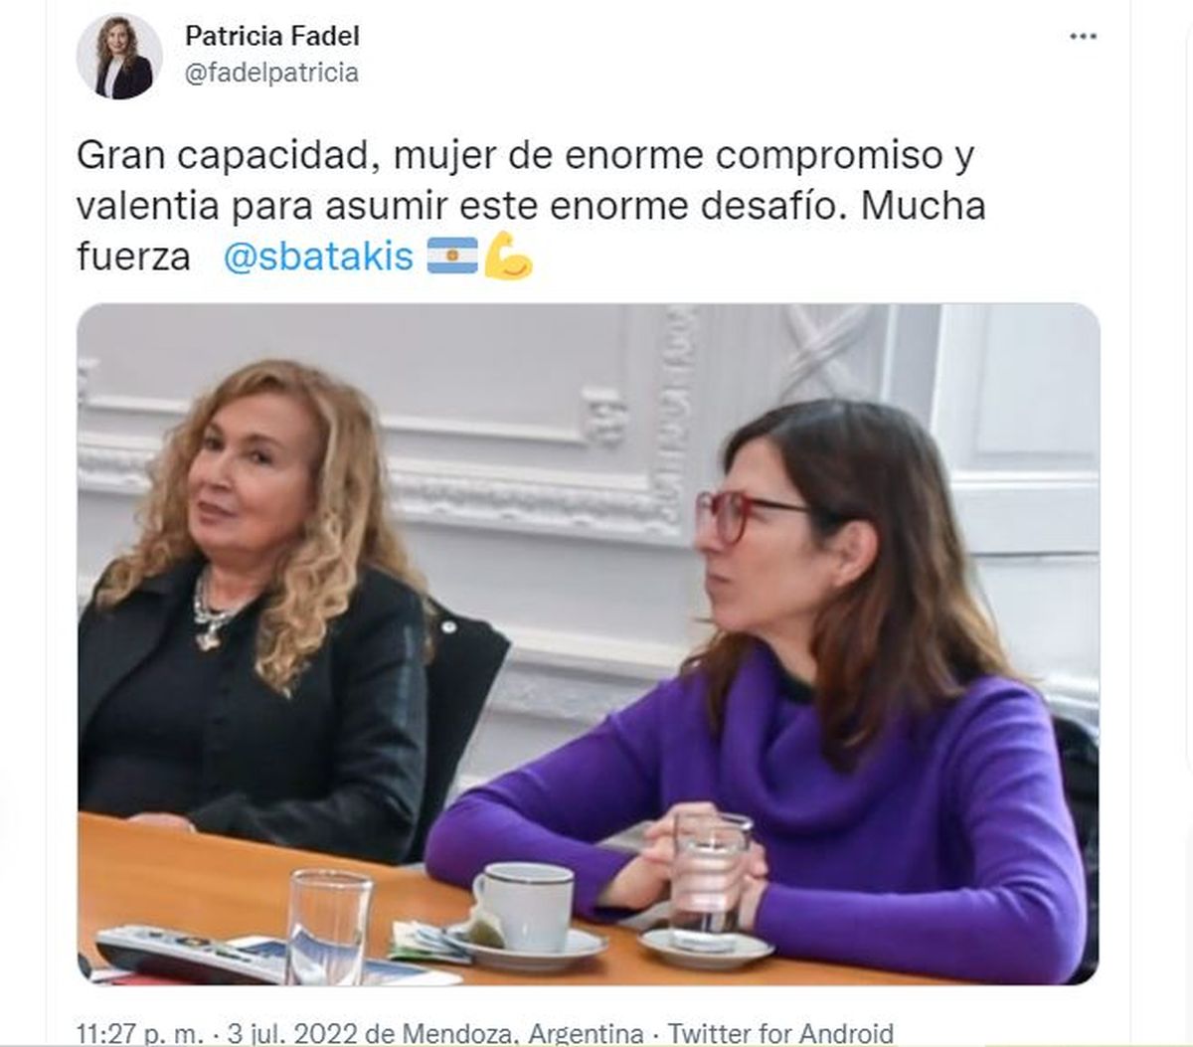The height and width of the screenshot is (1047, 1193).
Task: Follow the @sbatakis mention link
Action: 318,257
